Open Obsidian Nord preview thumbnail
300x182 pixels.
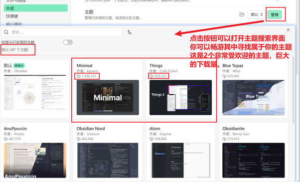(x=108, y=161)
